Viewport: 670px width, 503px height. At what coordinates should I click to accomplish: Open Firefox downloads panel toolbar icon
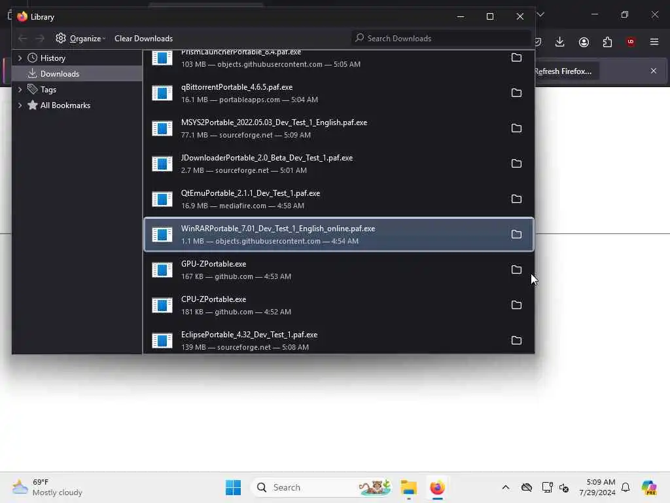point(560,42)
